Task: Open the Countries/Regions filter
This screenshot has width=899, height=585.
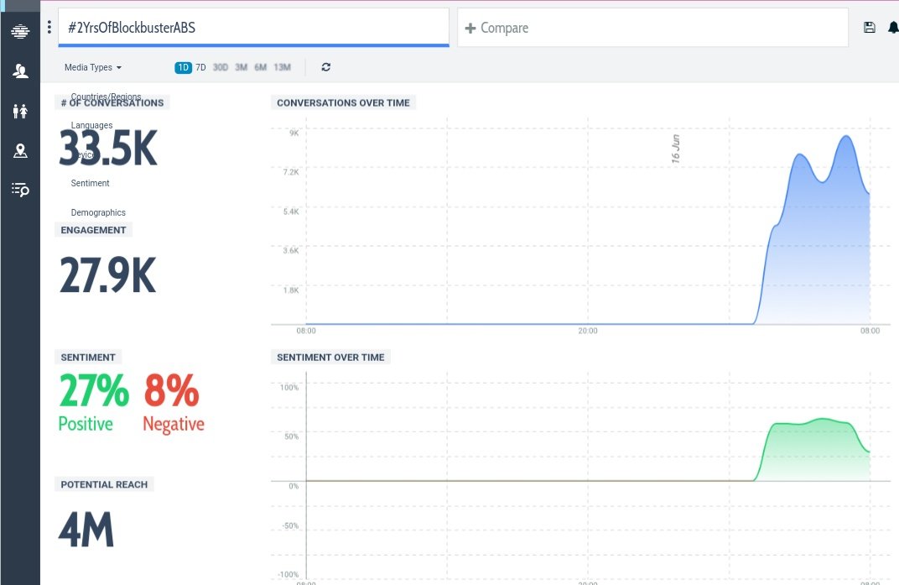Action: point(106,97)
